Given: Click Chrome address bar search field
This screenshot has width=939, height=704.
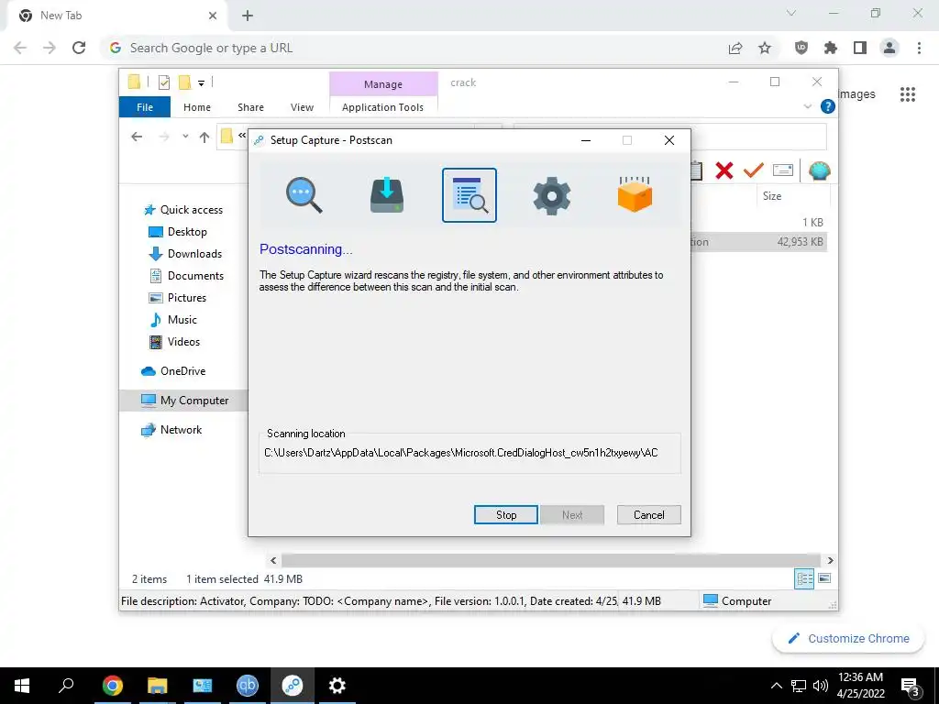Looking at the screenshot, I should [x=414, y=48].
